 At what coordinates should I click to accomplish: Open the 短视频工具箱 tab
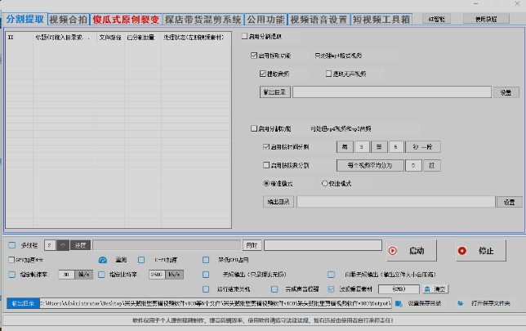pyautogui.click(x=384, y=18)
